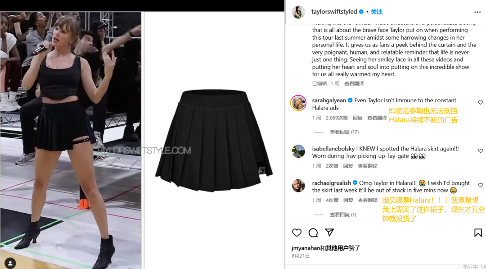Open the taylorswiftstyled username link
The image size is (486, 269).
click(x=334, y=12)
